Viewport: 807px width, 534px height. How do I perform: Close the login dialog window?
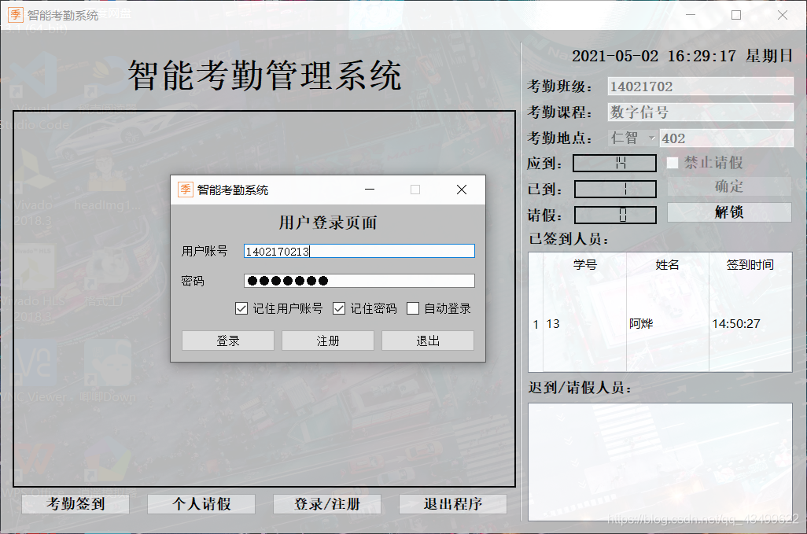click(x=462, y=190)
